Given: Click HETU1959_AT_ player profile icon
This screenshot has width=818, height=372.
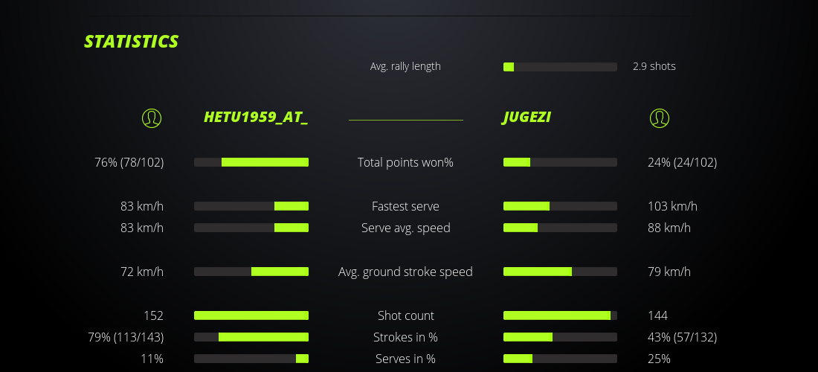Looking at the screenshot, I should [x=152, y=118].
